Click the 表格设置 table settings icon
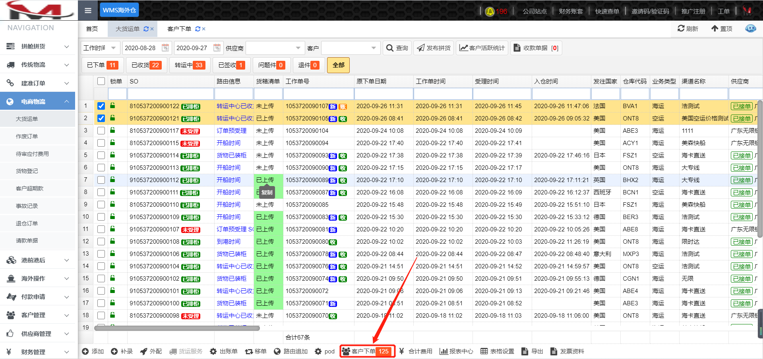The height and width of the screenshot is (359, 763). pos(484,351)
